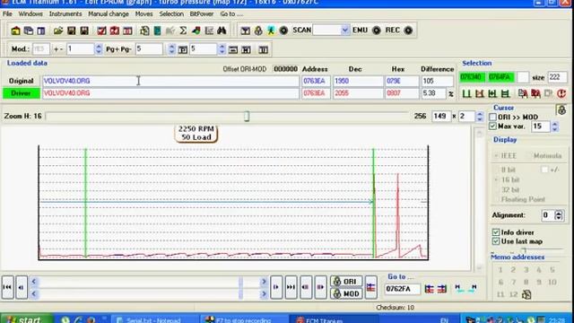The height and width of the screenshot is (323, 574).
Task: Click the first flag icon beside Go to field
Action: (x=429, y=289)
